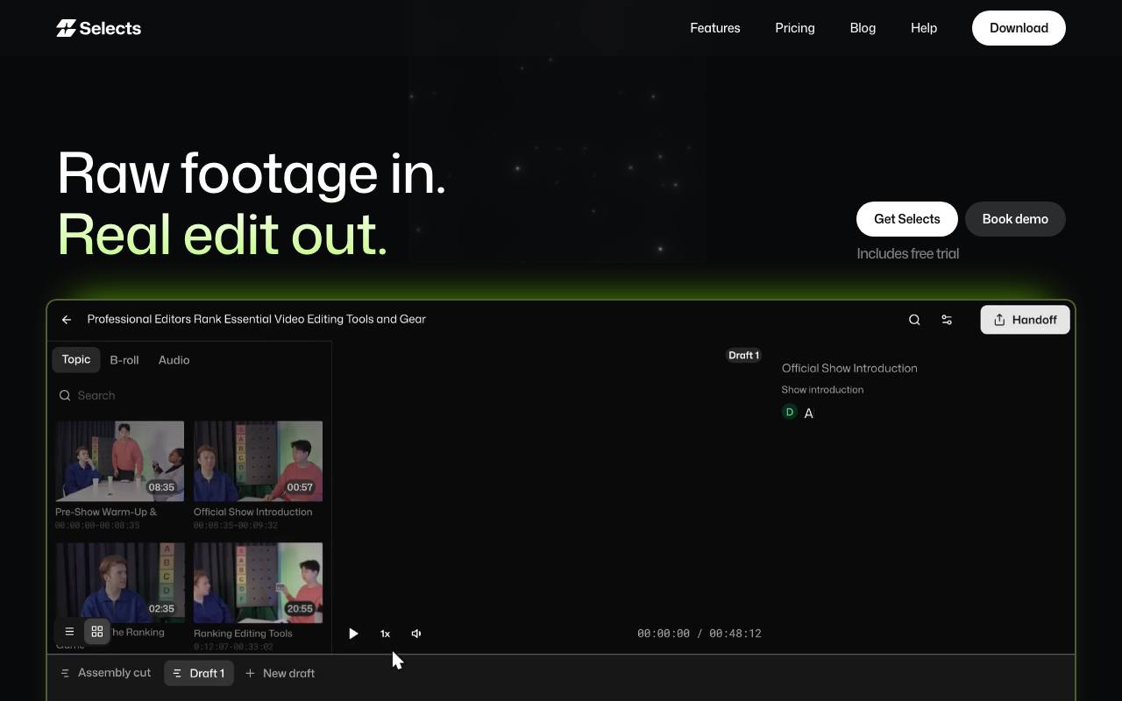Image resolution: width=1122 pixels, height=701 pixels.
Task: Switch to the Audio tab
Action: [174, 360]
